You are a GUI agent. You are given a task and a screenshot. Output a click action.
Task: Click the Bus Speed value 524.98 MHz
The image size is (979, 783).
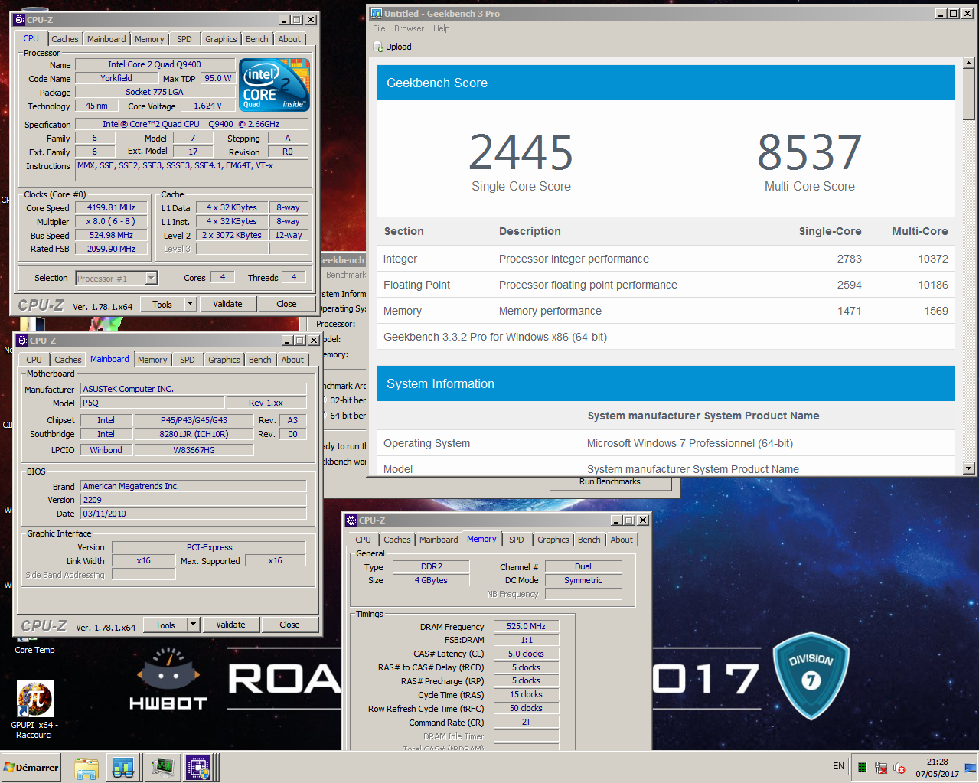(111, 235)
